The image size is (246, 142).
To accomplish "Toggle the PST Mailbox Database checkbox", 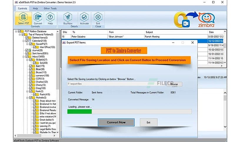I will pyautogui.click(x=19, y=31).
